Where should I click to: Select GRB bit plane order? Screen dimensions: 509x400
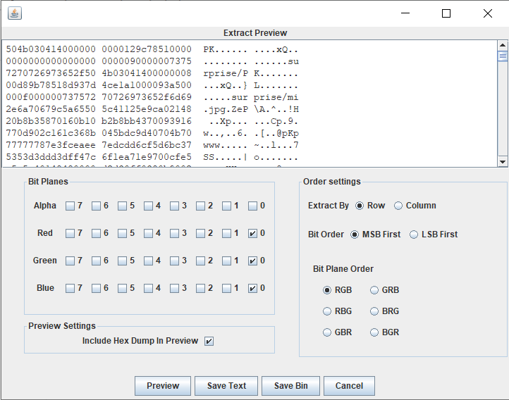click(374, 290)
